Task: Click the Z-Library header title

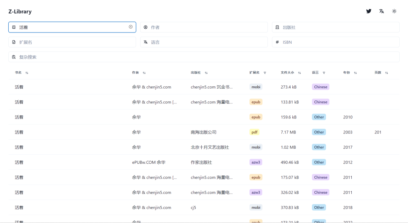Action: [x=20, y=11]
